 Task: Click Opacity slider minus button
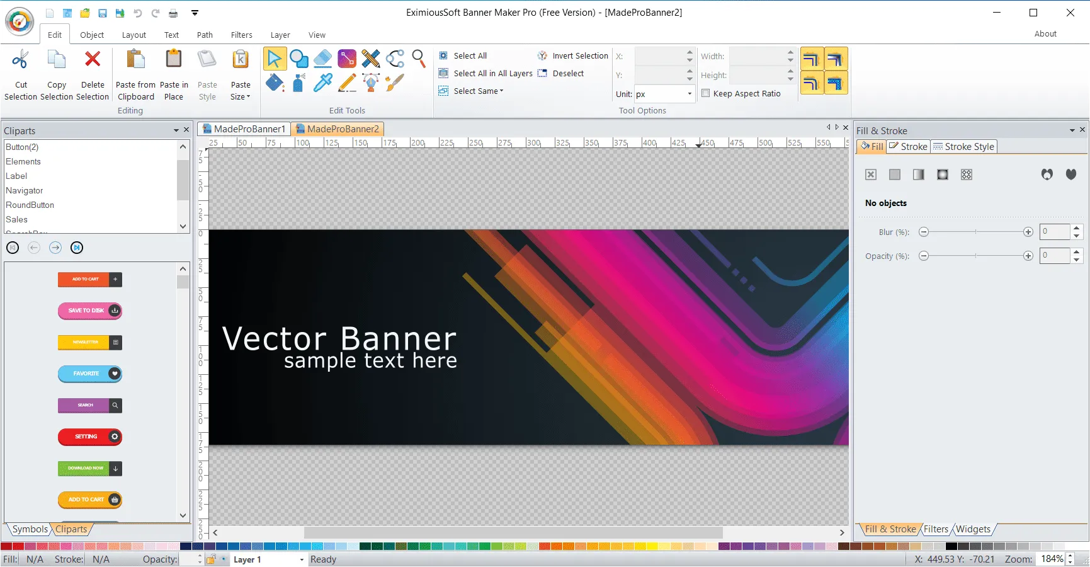pos(924,256)
